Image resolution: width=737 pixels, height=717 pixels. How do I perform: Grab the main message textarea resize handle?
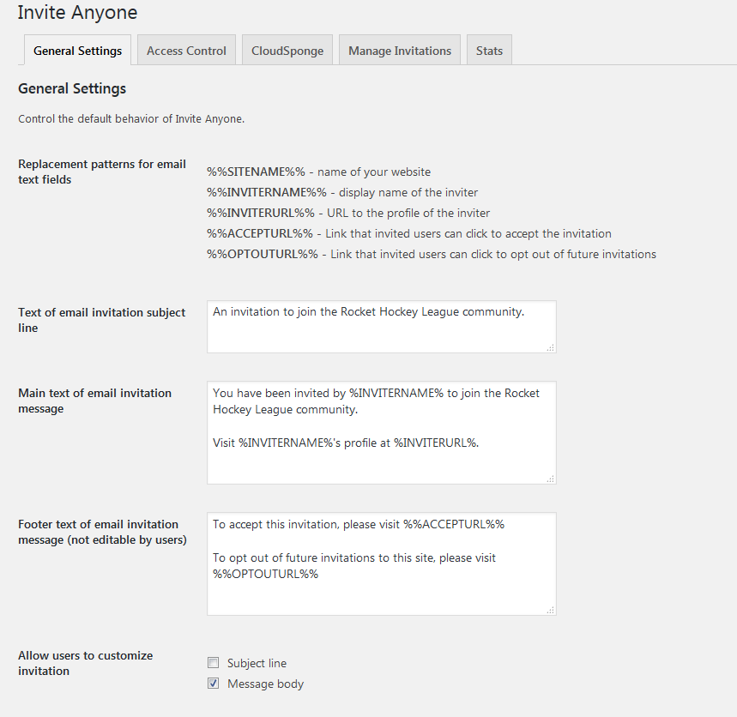[x=551, y=479]
